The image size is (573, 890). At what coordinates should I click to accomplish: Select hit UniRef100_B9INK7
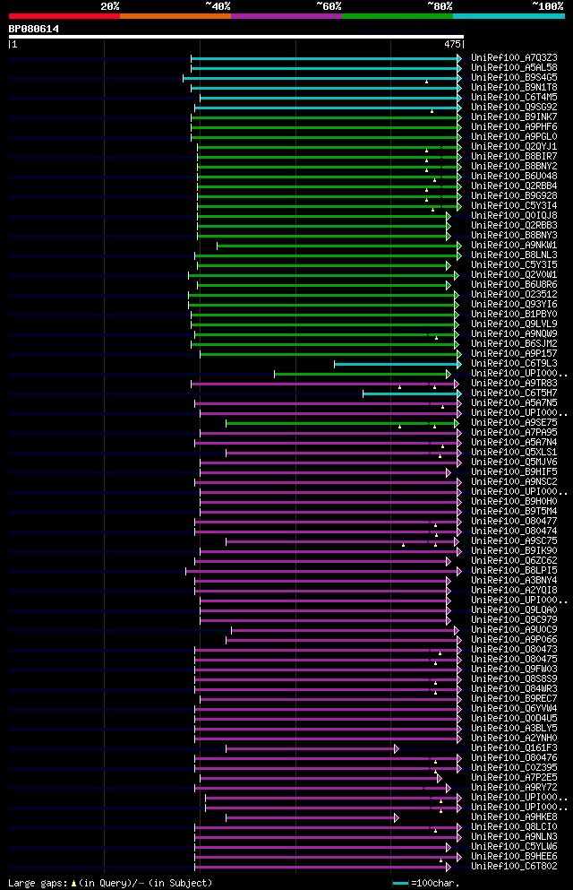pos(514,117)
